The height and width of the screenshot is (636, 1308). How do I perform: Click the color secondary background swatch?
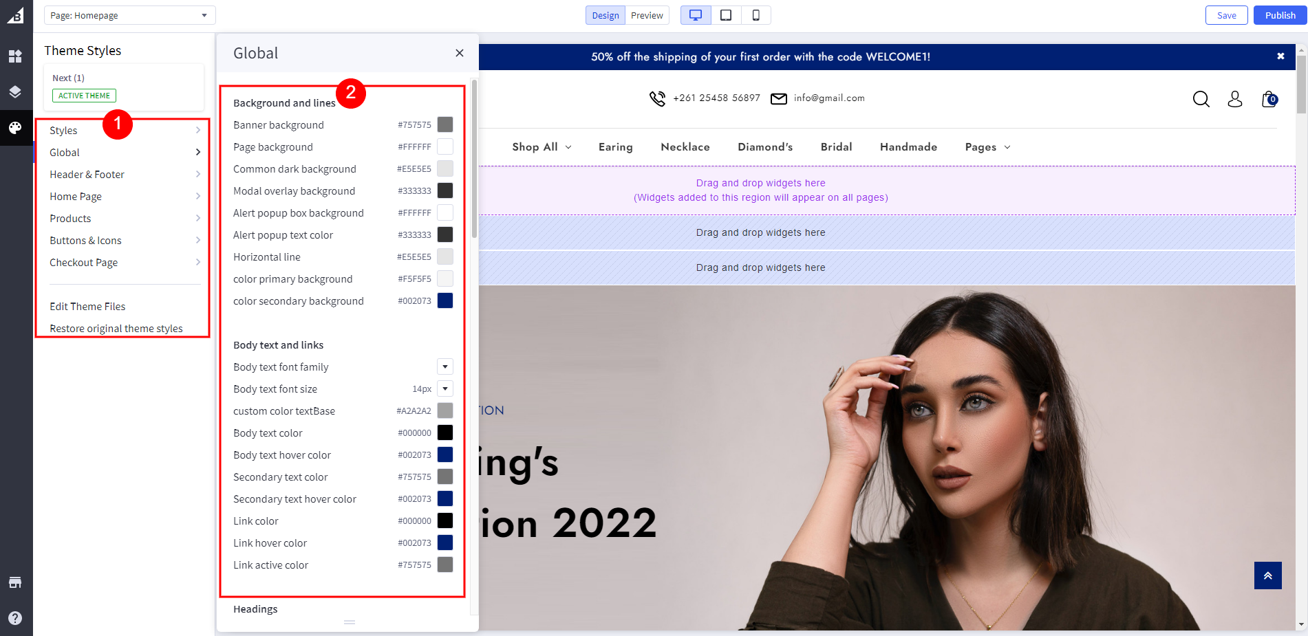(x=445, y=301)
